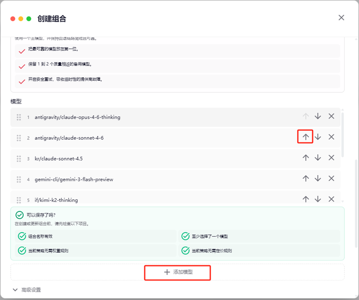Click the 组合名称有效 check item
Image resolution: width=359 pixels, height=300 pixels.
(96, 236)
